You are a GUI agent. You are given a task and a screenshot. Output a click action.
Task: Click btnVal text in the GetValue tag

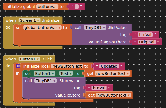click(144, 35)
